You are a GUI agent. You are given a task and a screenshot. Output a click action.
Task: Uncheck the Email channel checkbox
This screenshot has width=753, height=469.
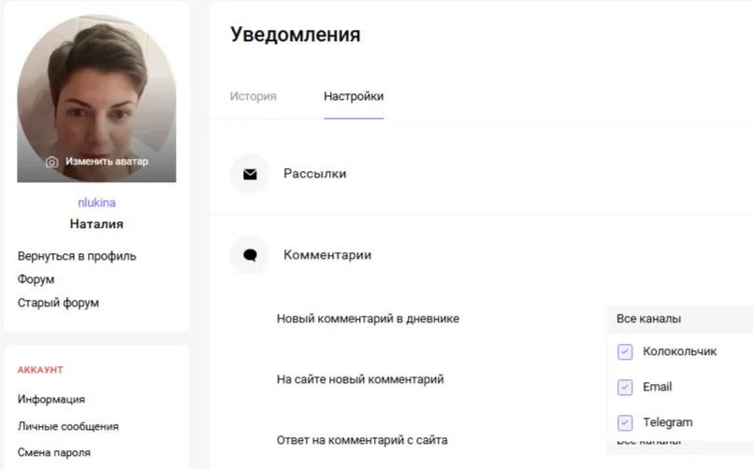625,387
